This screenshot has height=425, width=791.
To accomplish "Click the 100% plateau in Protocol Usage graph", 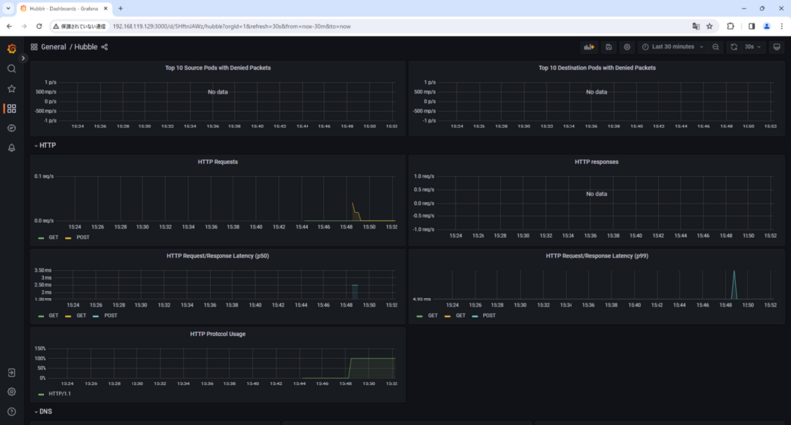I will tap(373, 359).
